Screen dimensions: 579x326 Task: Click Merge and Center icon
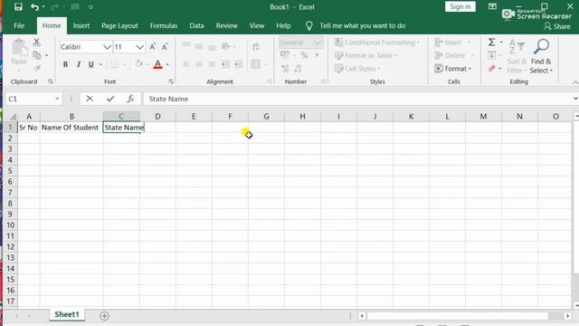[x=256, y=64]
